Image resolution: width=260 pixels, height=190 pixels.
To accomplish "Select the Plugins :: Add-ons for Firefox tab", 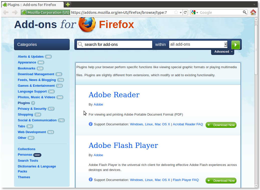I will [33, 5].
